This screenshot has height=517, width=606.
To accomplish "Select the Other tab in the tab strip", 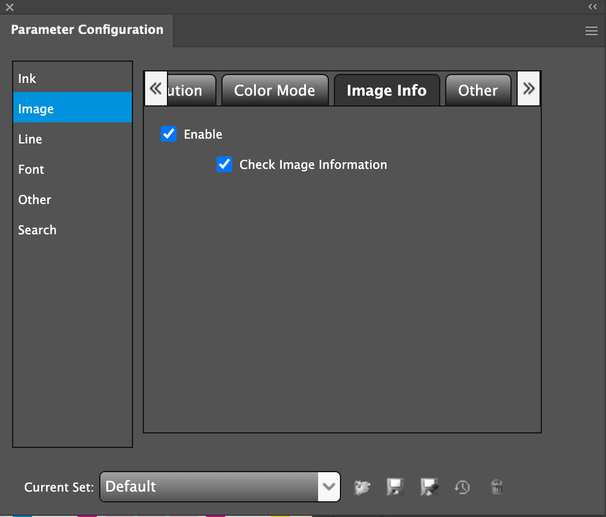I will pos(478,91).
